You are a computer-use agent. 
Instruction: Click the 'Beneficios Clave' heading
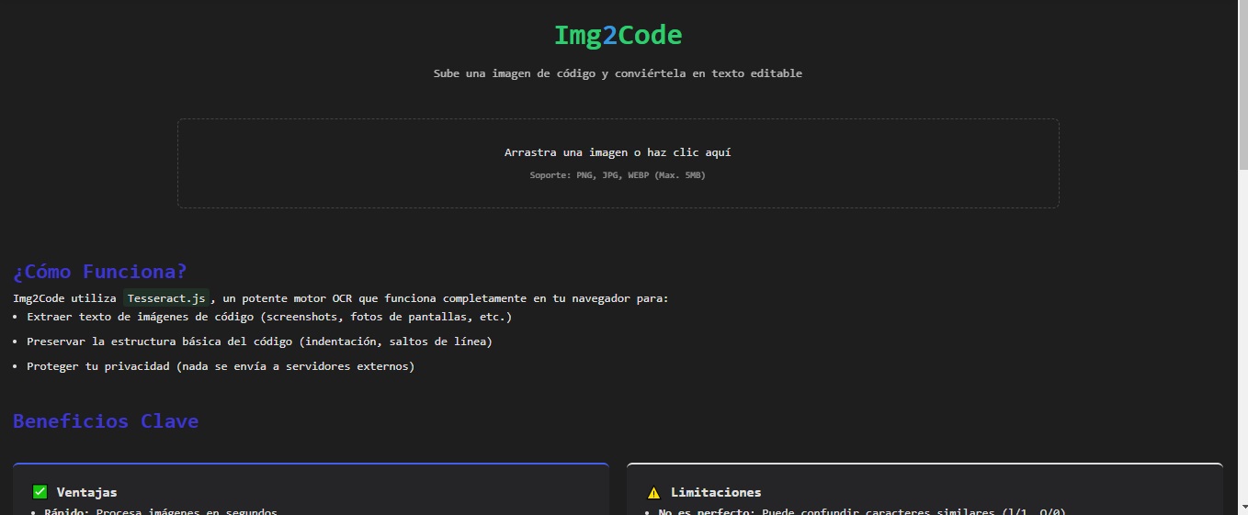(x=106, y=421)
